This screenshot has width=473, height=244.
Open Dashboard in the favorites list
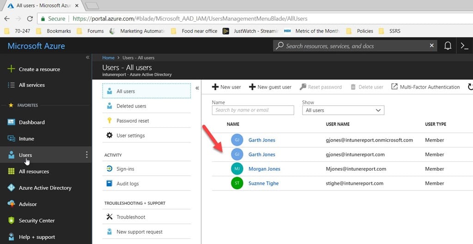pos(32,122)
